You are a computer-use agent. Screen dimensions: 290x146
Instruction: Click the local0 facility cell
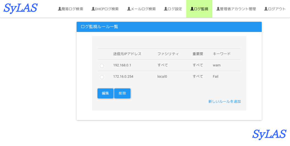tap(162, 76)
